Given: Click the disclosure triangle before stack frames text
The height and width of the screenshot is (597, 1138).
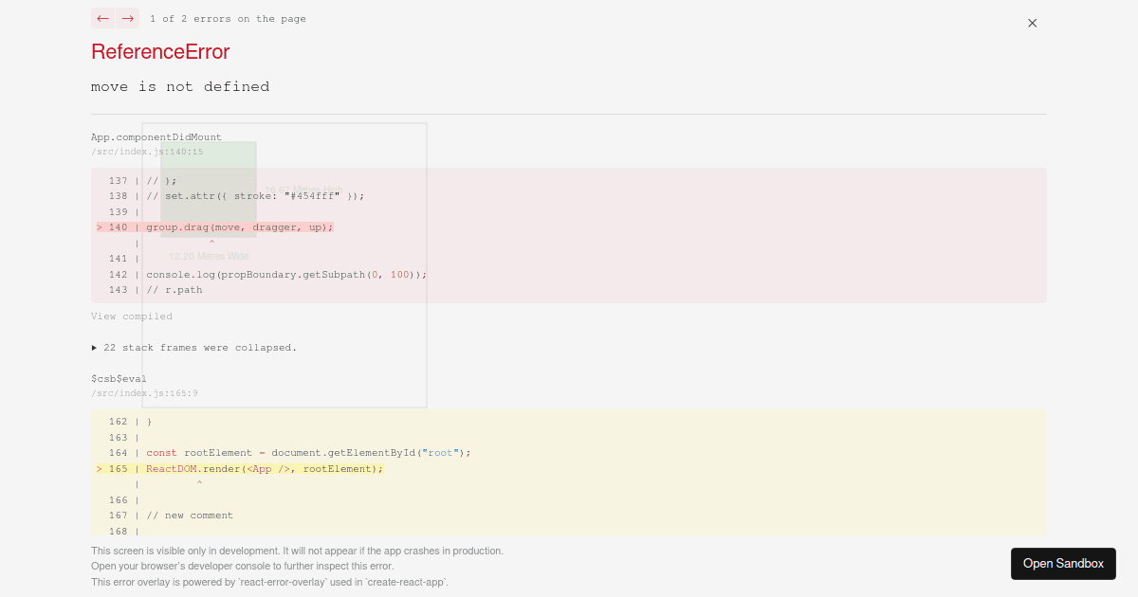Looking at the screenshot, I should (x=94, y=348).
